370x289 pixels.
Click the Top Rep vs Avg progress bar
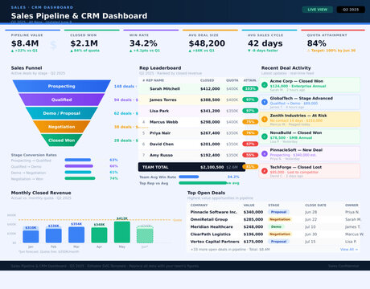pos(203,183)
